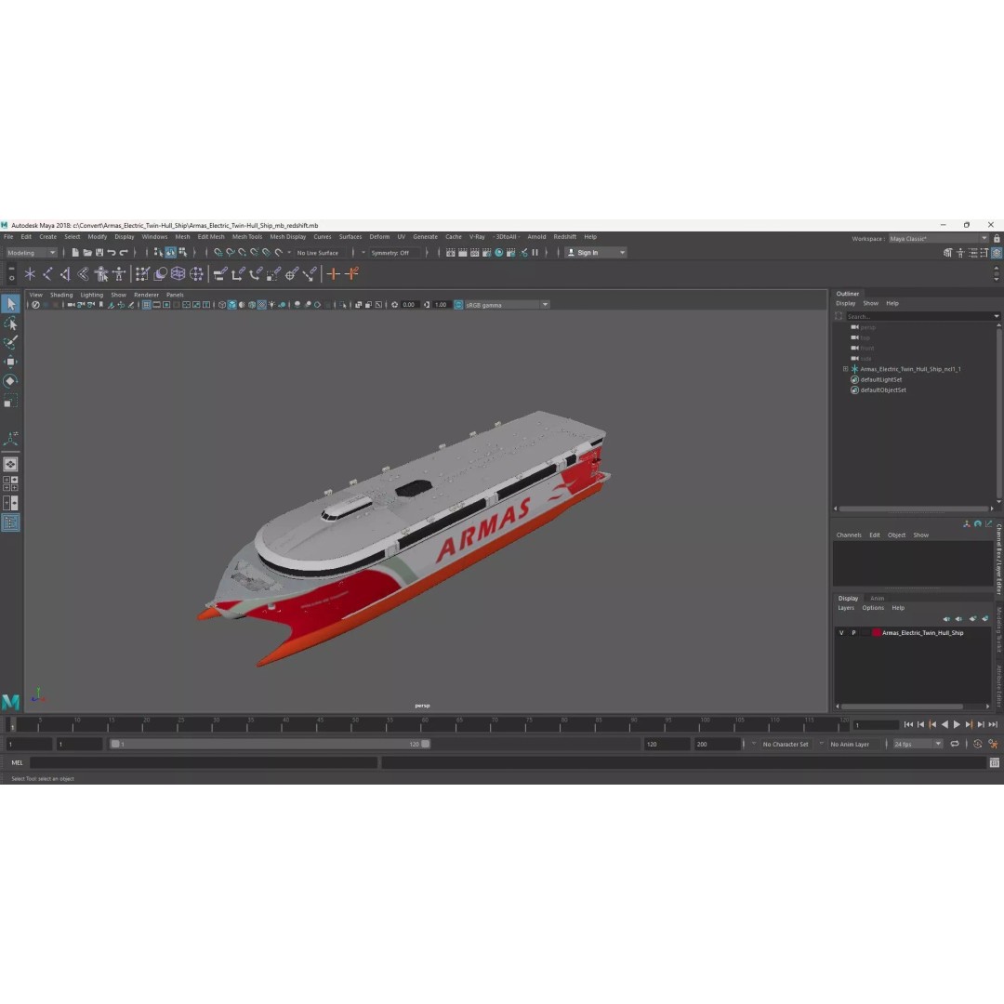
Task: Toggle use all lights bulb icon in viewport
Action: point(271,305)
